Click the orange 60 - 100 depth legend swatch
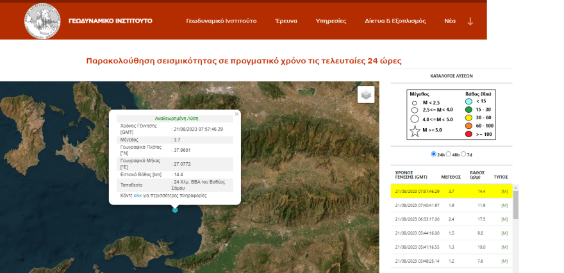The image size is (564, 273). pyautogui.click(x=469, y=126)
